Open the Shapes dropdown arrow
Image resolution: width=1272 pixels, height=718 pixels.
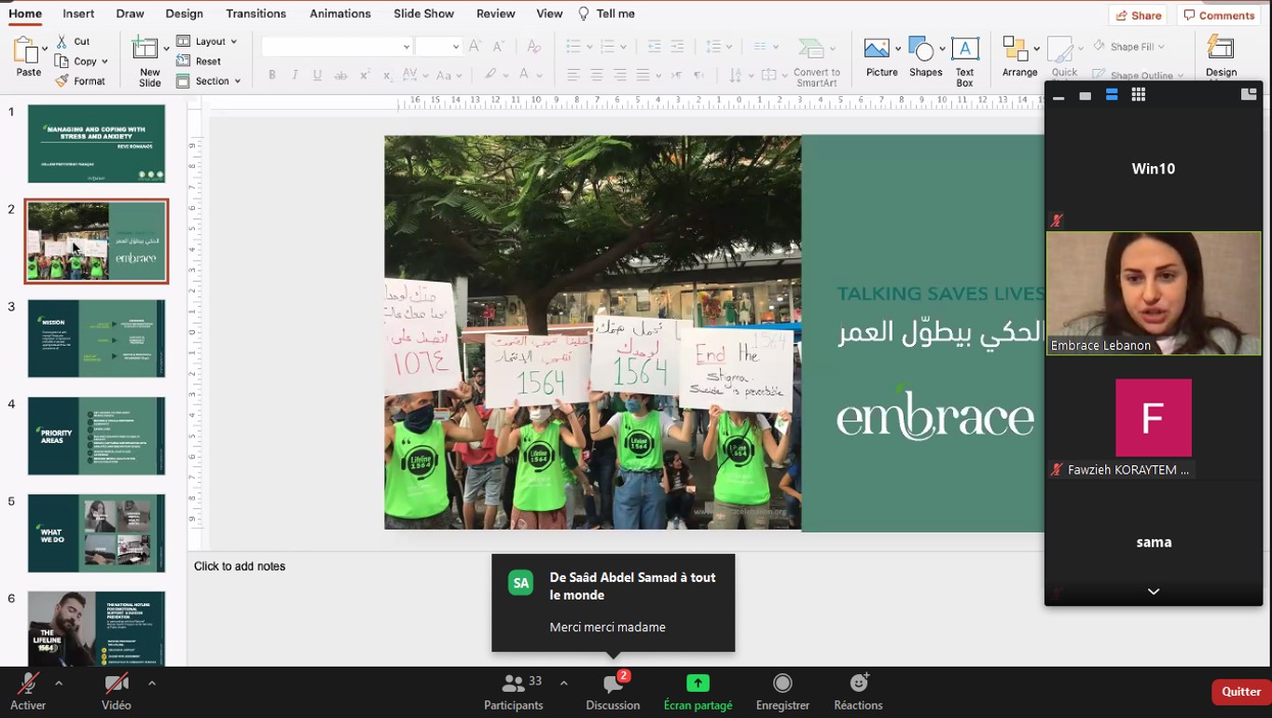pyautogui.click(x=943, y=48)
